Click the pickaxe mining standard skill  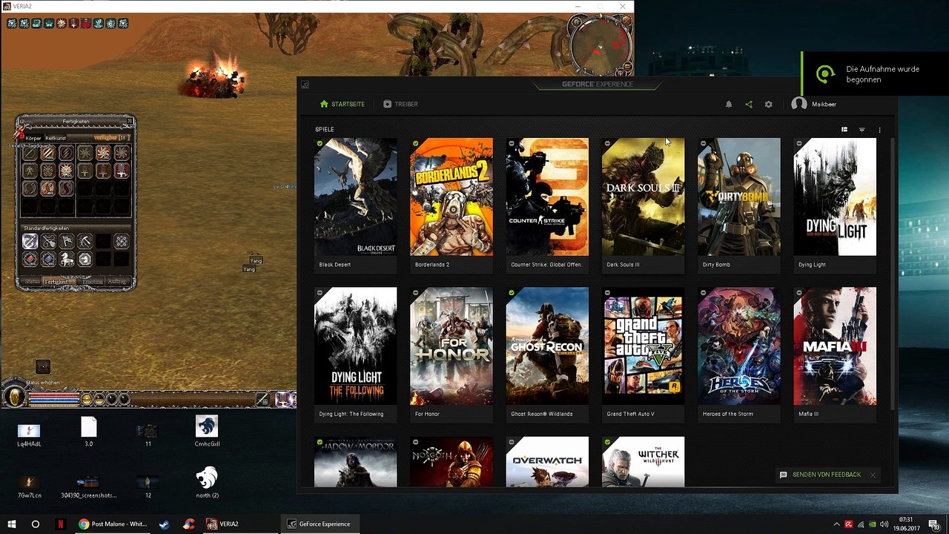85,241
